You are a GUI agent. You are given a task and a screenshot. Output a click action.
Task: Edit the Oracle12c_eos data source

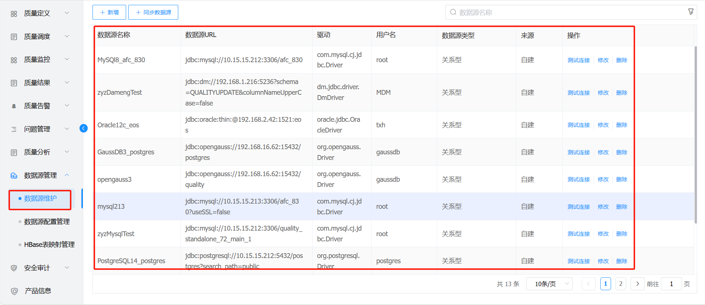pos(603,125)
